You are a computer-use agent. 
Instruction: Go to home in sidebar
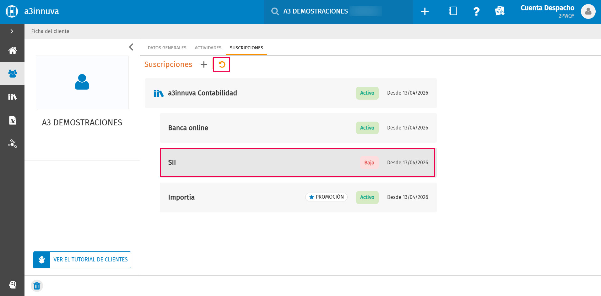click(x=12, y=50)
